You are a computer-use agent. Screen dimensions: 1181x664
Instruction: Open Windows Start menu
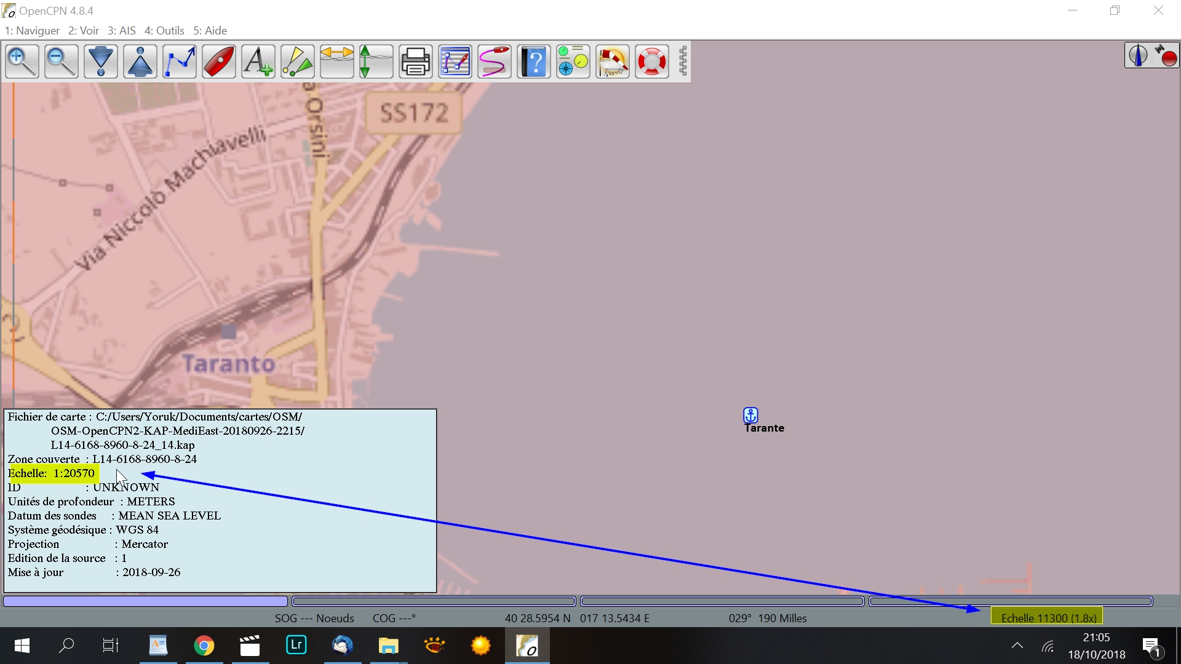tap(22, 646)
